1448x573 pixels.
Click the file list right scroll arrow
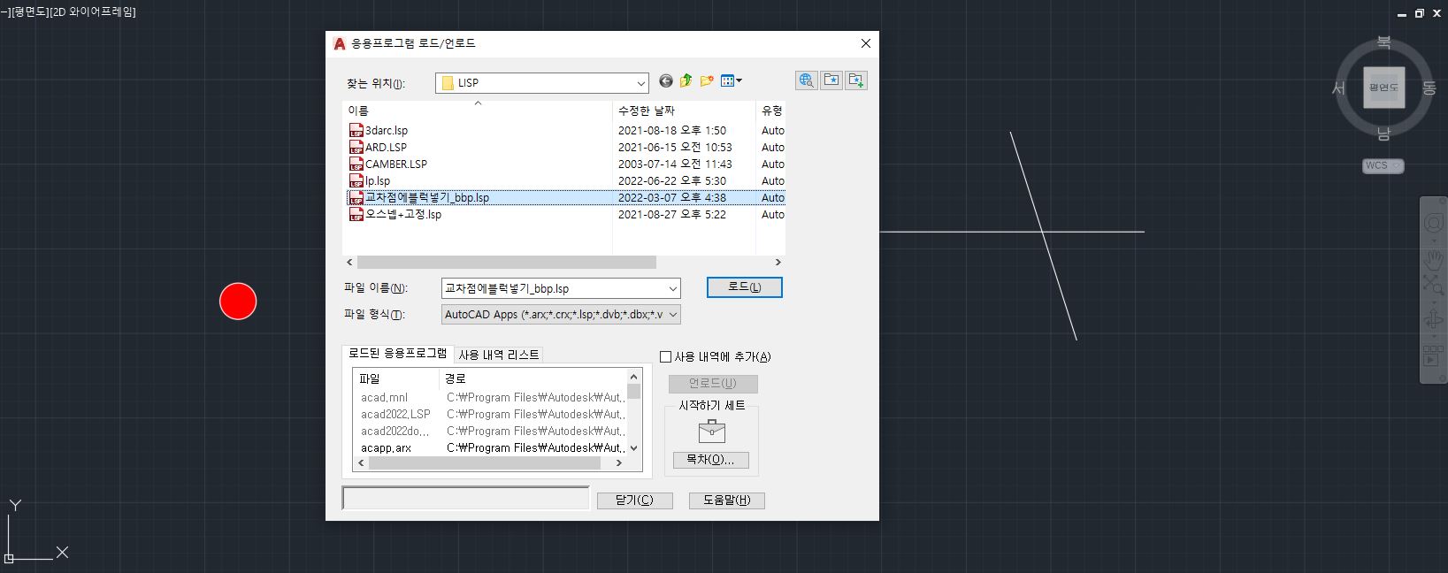click(x=778, y=263)
